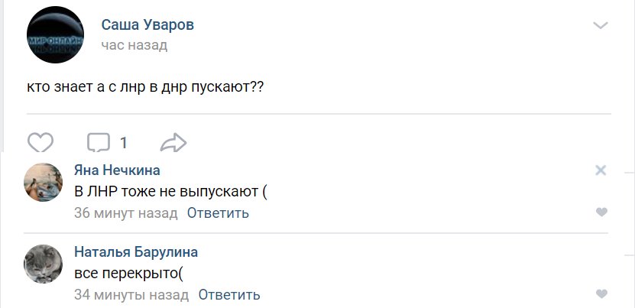Like Яна Нечкина's comment heart
This screenshot has height=308, width=635.
(x=602, y=212)
